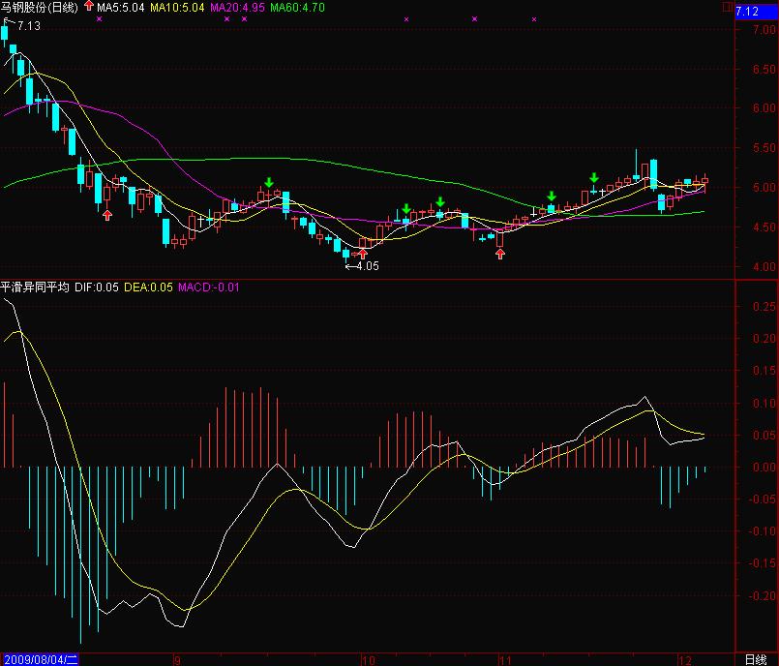This screenshot has height=666, width=779.
Task: Open the 日线 period selector at bottom right
Action: pyautogui.click(x=756, y=659)
